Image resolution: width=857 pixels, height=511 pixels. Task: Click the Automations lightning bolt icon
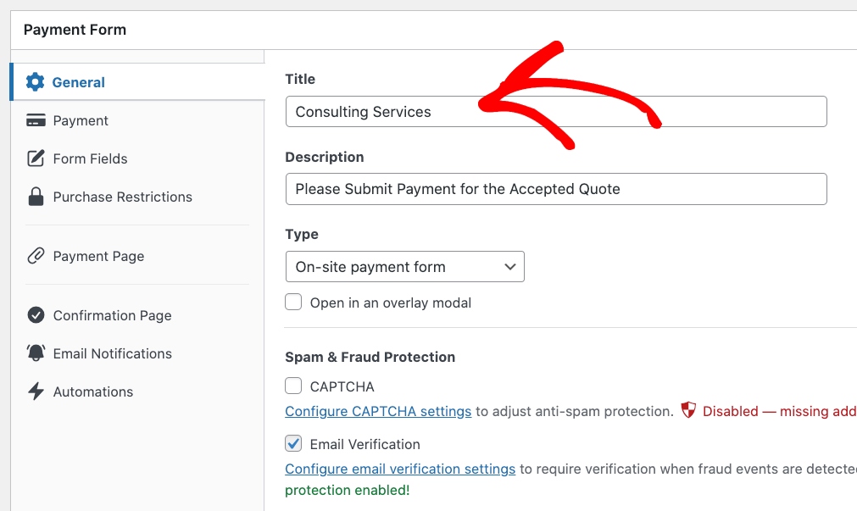36,392
